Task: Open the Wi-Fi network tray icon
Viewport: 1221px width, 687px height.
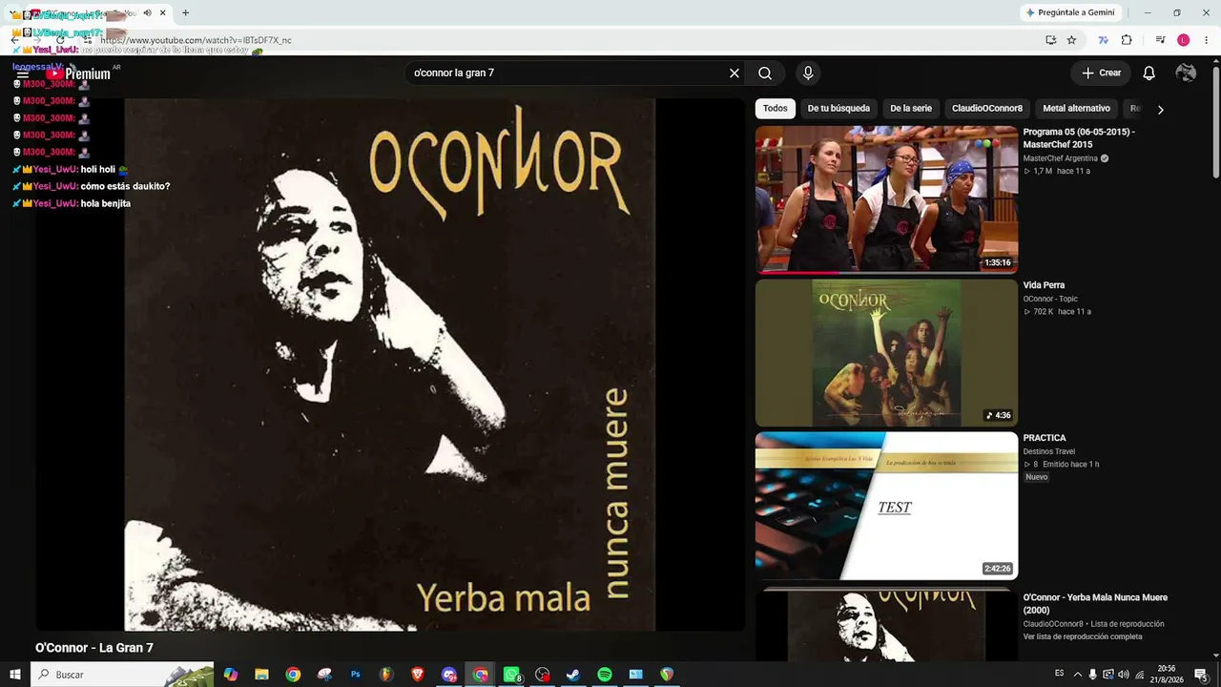Action: point(1139,675)
